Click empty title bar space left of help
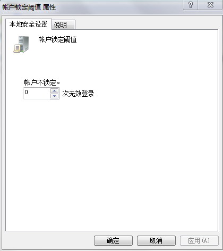223x251 pixels. pos(118,7)
